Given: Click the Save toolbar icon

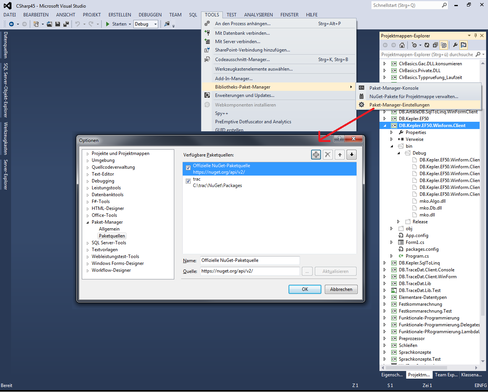Looking at the screenshot, I should tap(58, 24).
